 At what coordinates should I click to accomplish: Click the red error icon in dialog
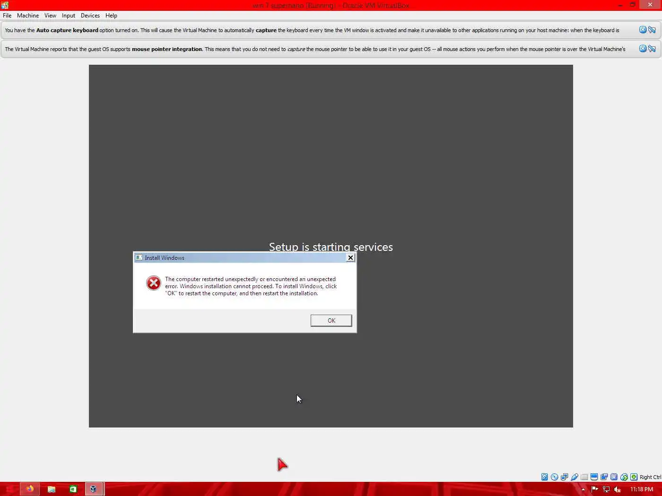pyautogui.click(x=153, y=283)
